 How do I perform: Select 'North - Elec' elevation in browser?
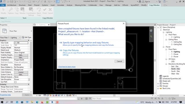tap(175, 69)
